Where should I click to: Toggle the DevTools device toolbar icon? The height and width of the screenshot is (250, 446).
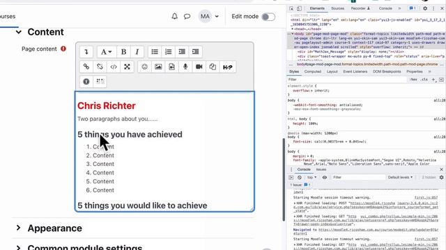pyautogui.click(x=299, y=8)
